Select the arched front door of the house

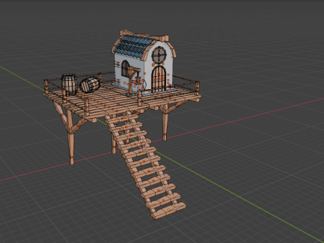(x=159, y=78)
